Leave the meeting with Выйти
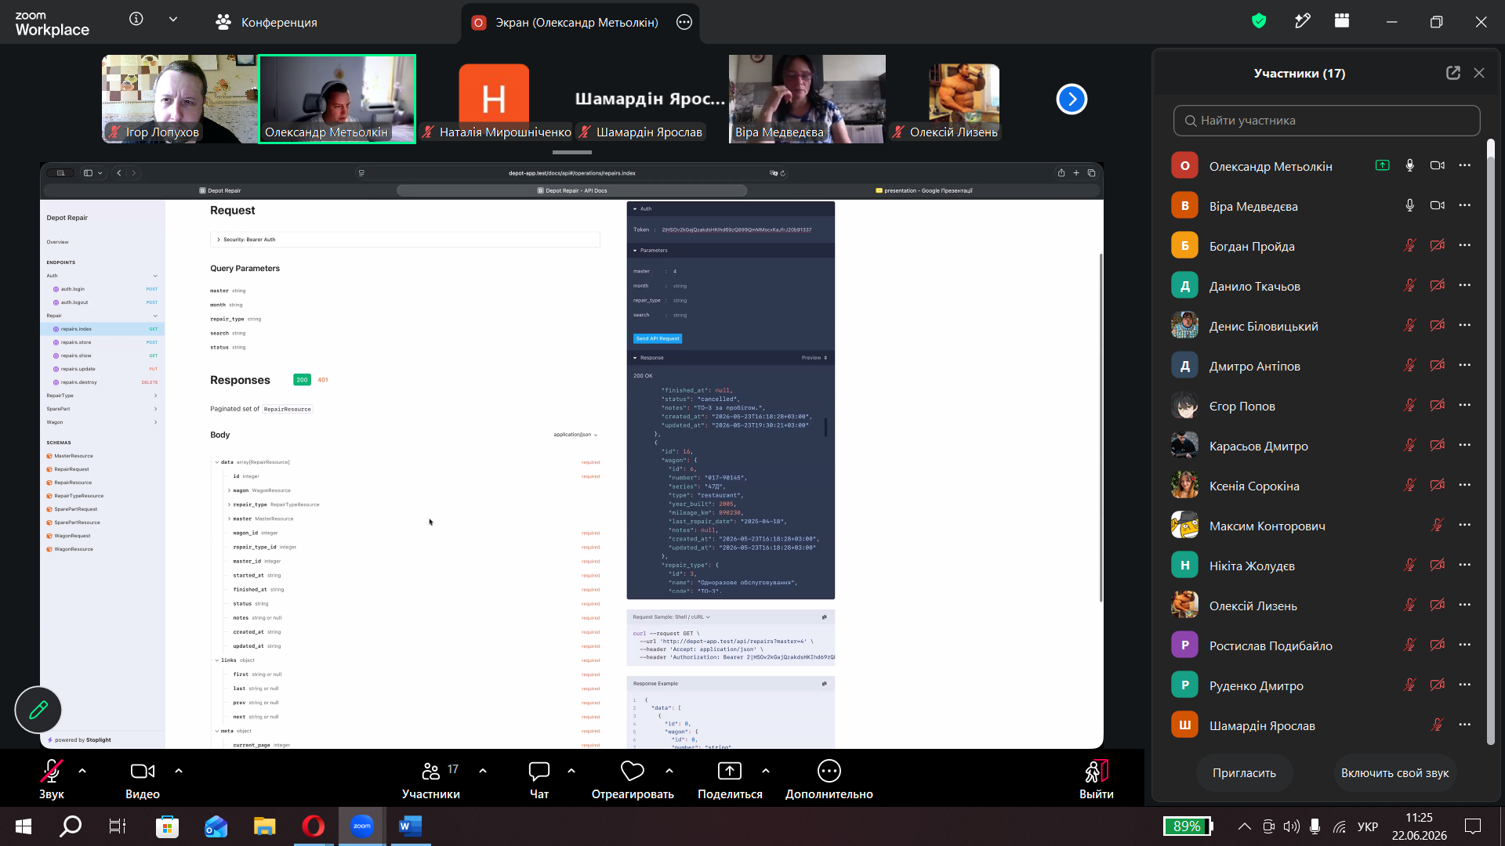Image resolution: width=1505 pixels, height=846 pixels. pyautogui.click(x=1096, y=780)
